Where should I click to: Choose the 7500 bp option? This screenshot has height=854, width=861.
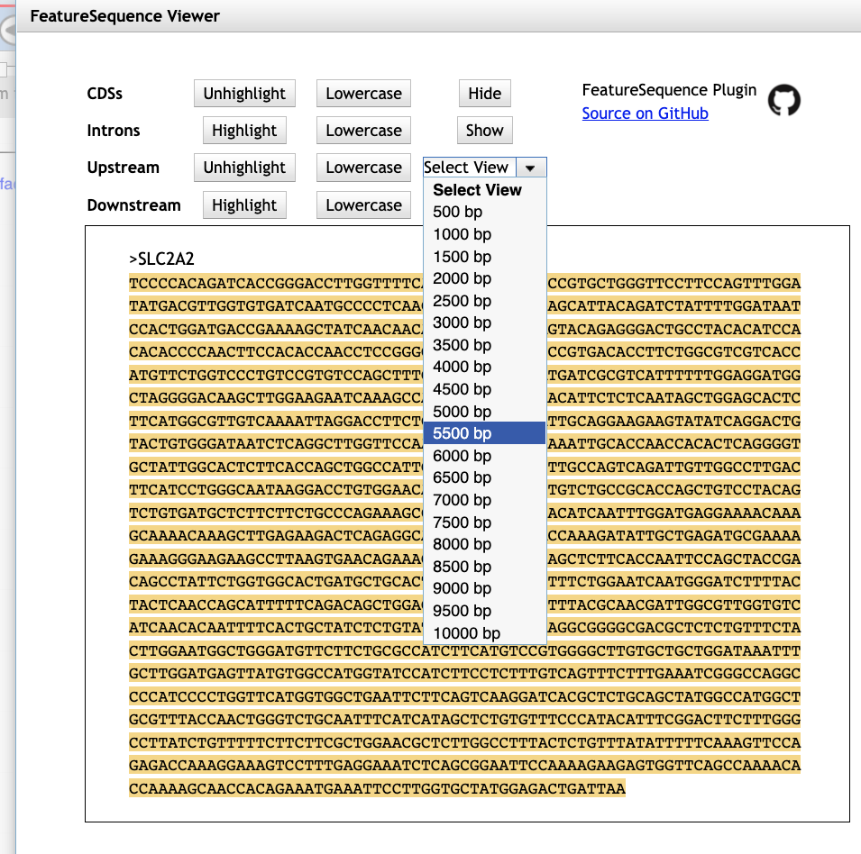point(463,522)
